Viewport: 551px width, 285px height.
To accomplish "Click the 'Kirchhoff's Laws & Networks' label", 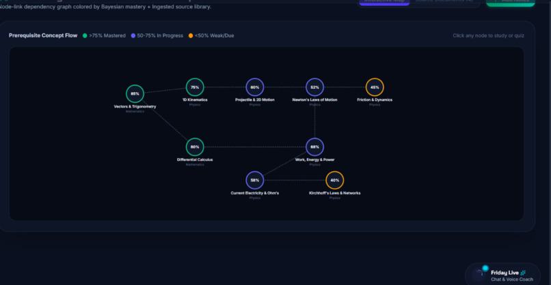I will [334, 193].
